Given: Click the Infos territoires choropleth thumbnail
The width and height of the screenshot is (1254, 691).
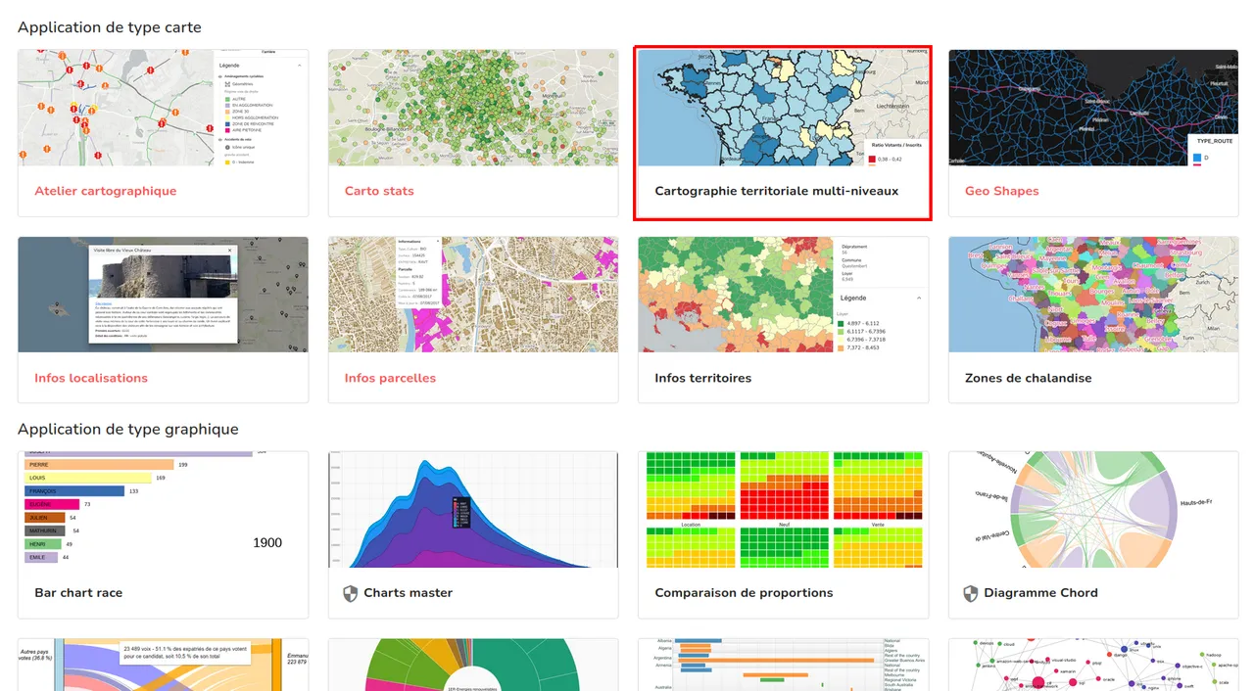Looking at the screenshot, I should click(x=783, y=295).
